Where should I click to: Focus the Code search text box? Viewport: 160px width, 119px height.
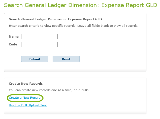[x=39, y=44]
